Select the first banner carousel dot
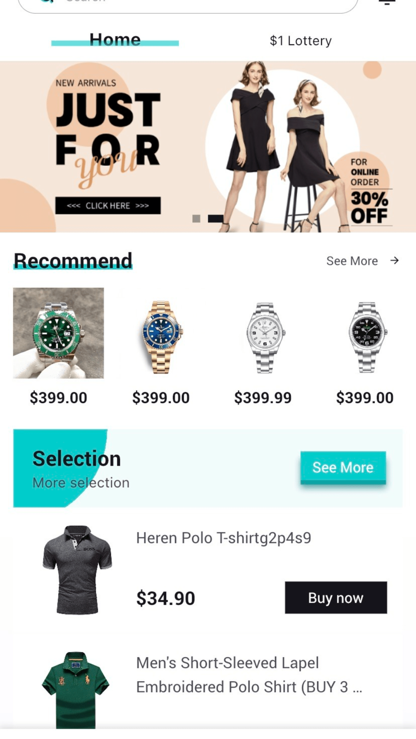 [196, 218]
